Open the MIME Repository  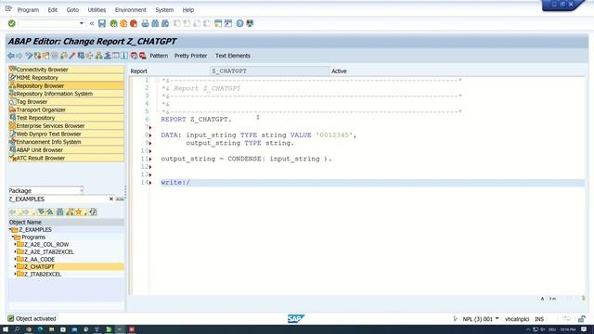pos(66,78)
